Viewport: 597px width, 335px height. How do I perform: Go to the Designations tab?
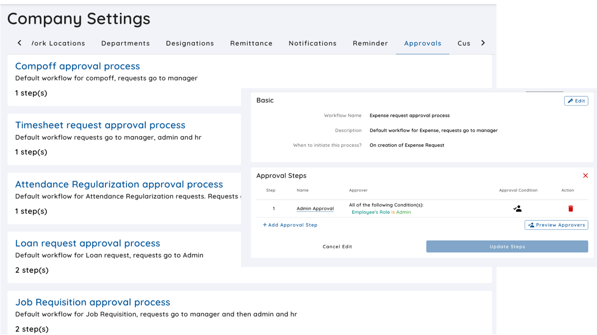click(190, 43)
